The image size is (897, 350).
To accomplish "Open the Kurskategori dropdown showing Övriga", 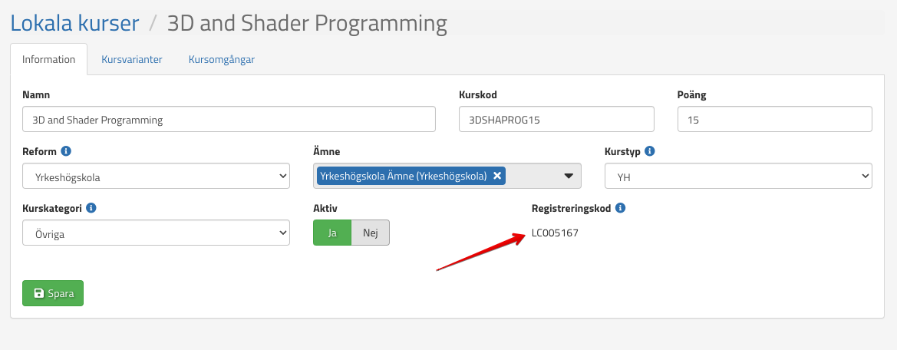I will (x=156, y=233).
